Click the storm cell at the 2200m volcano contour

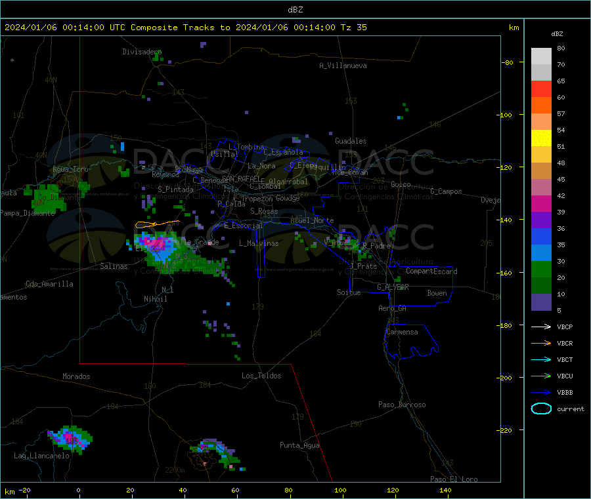tap(217, 454)
